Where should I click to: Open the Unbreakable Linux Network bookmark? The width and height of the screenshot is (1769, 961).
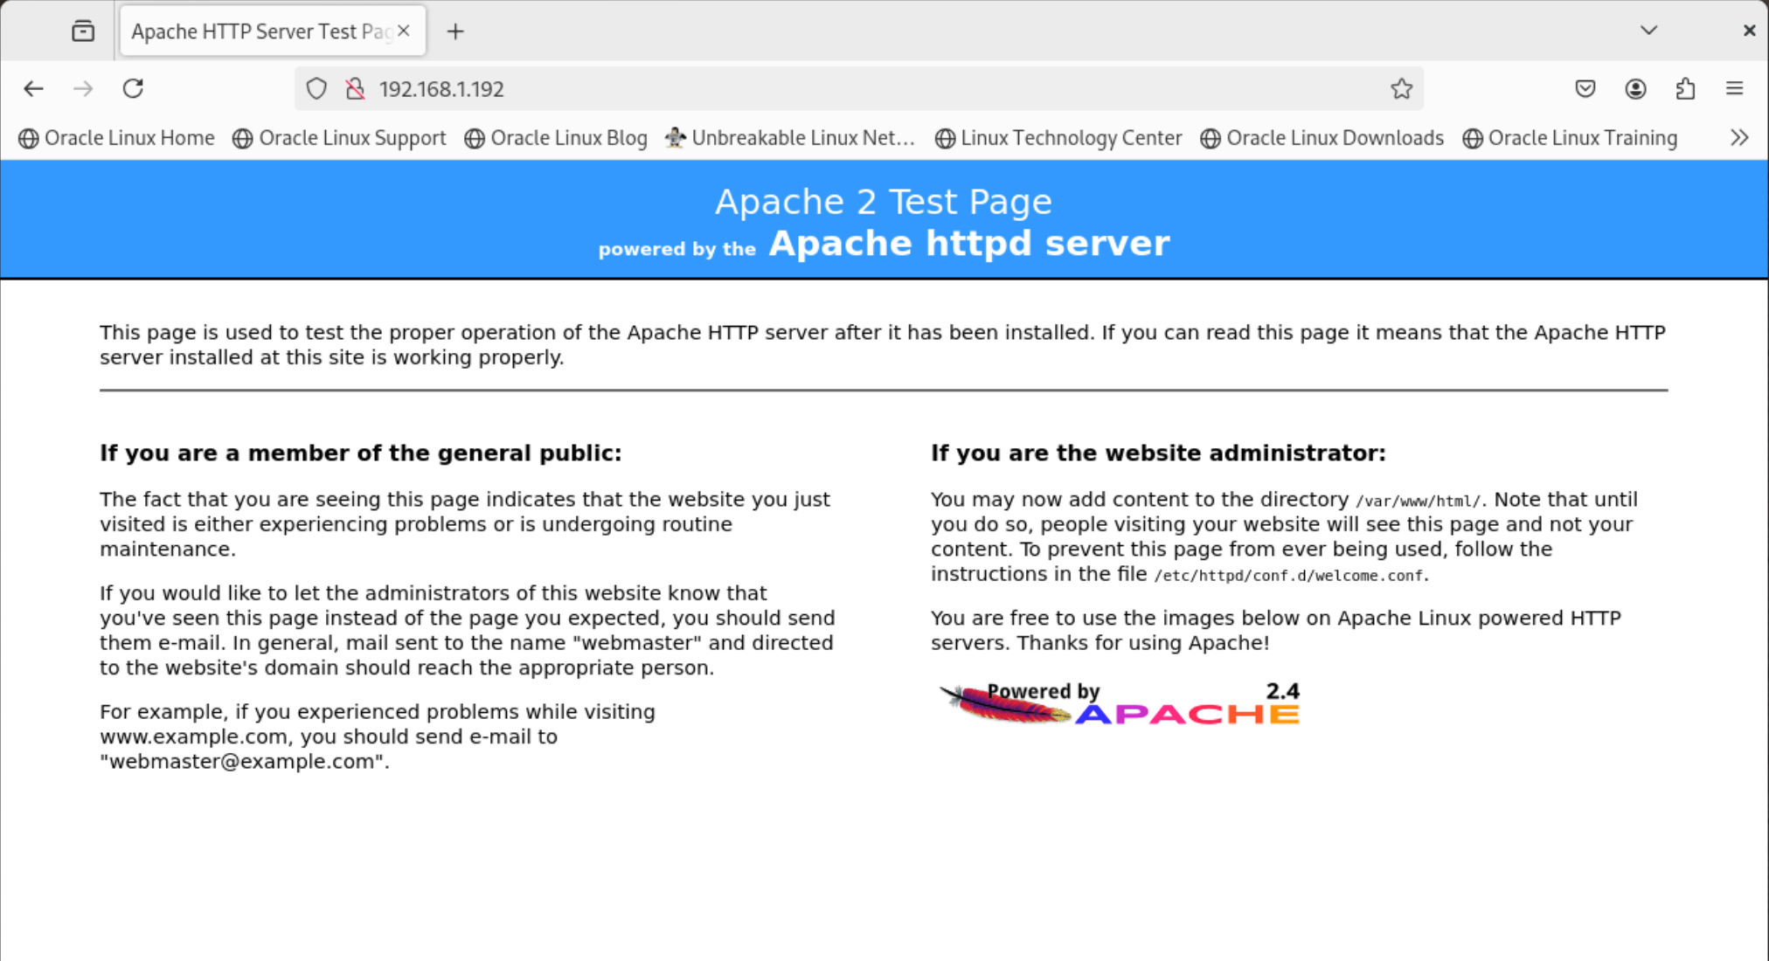click(790, 138)
